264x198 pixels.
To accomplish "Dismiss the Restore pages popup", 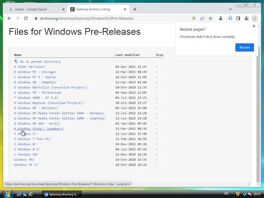I will pyautogui.click(x=254, y=26).
